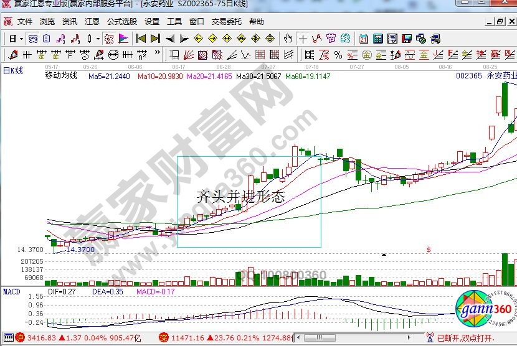Open the 公式选股 menu
Screen dimensions: 517x346
pos(121,21)
